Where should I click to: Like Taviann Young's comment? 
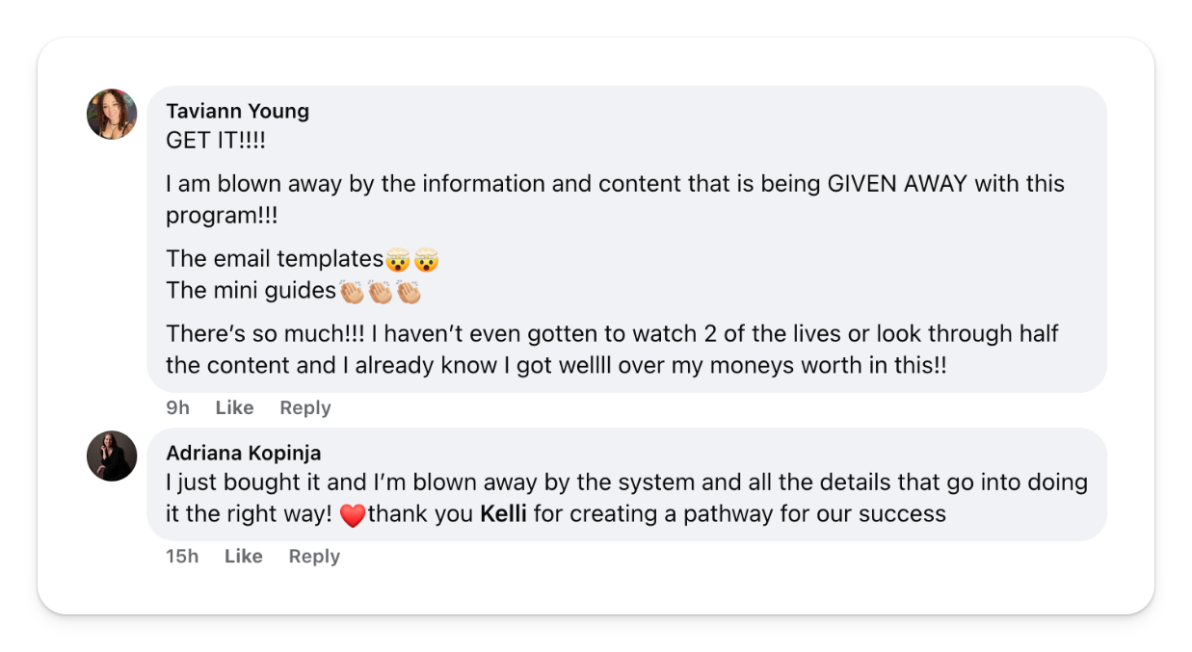(x=234, y=408)
